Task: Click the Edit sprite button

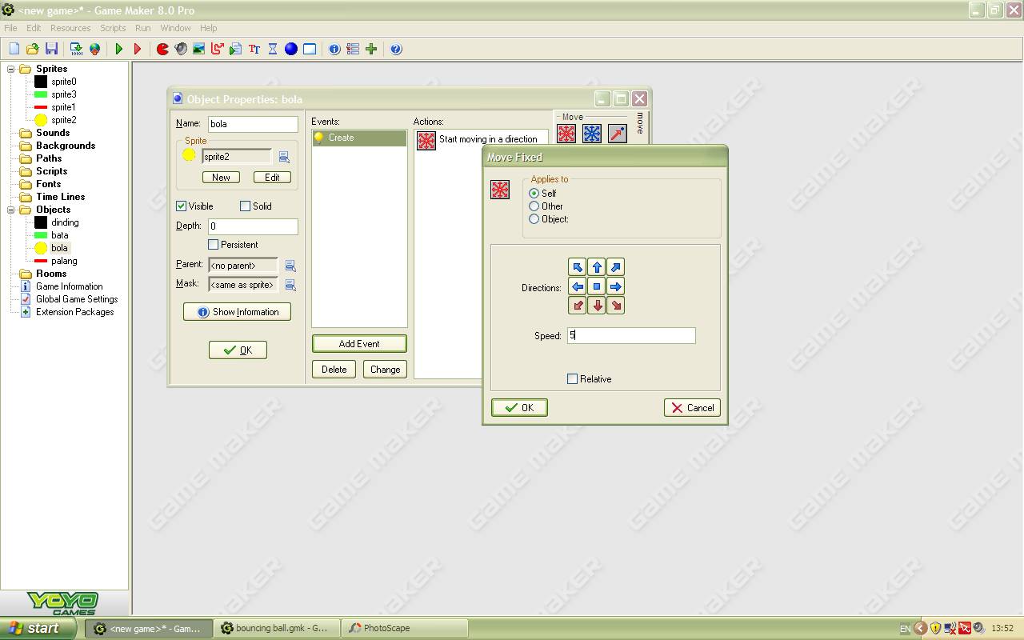Action: tap(272, 177)
